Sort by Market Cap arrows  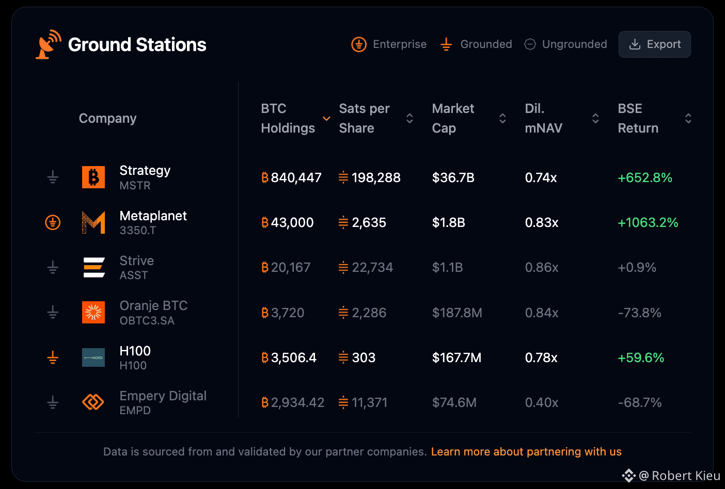pos(502,119)
